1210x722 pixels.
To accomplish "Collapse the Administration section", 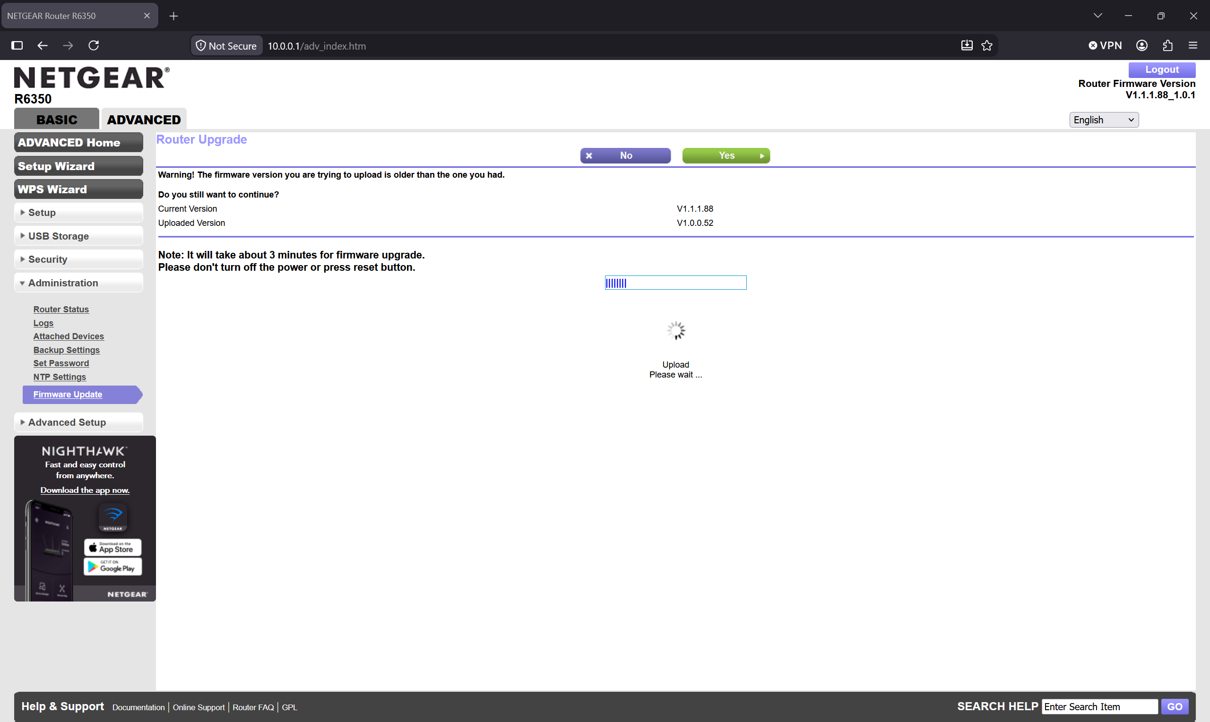I will point(78,283).
